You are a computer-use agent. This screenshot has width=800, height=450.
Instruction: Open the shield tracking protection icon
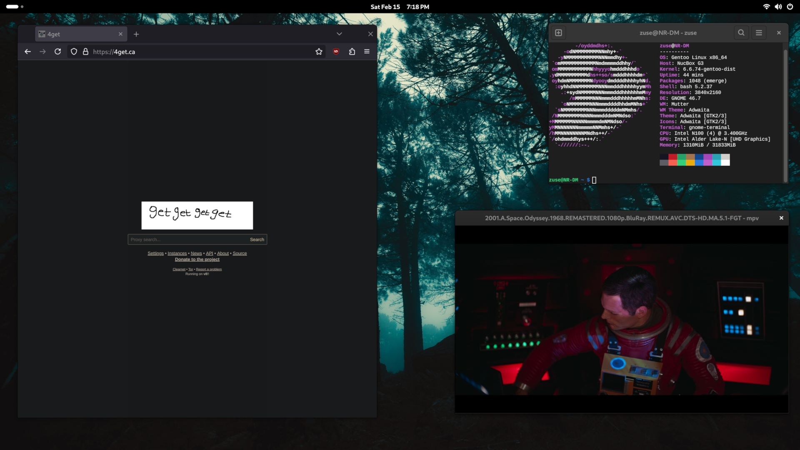[74, 52]
